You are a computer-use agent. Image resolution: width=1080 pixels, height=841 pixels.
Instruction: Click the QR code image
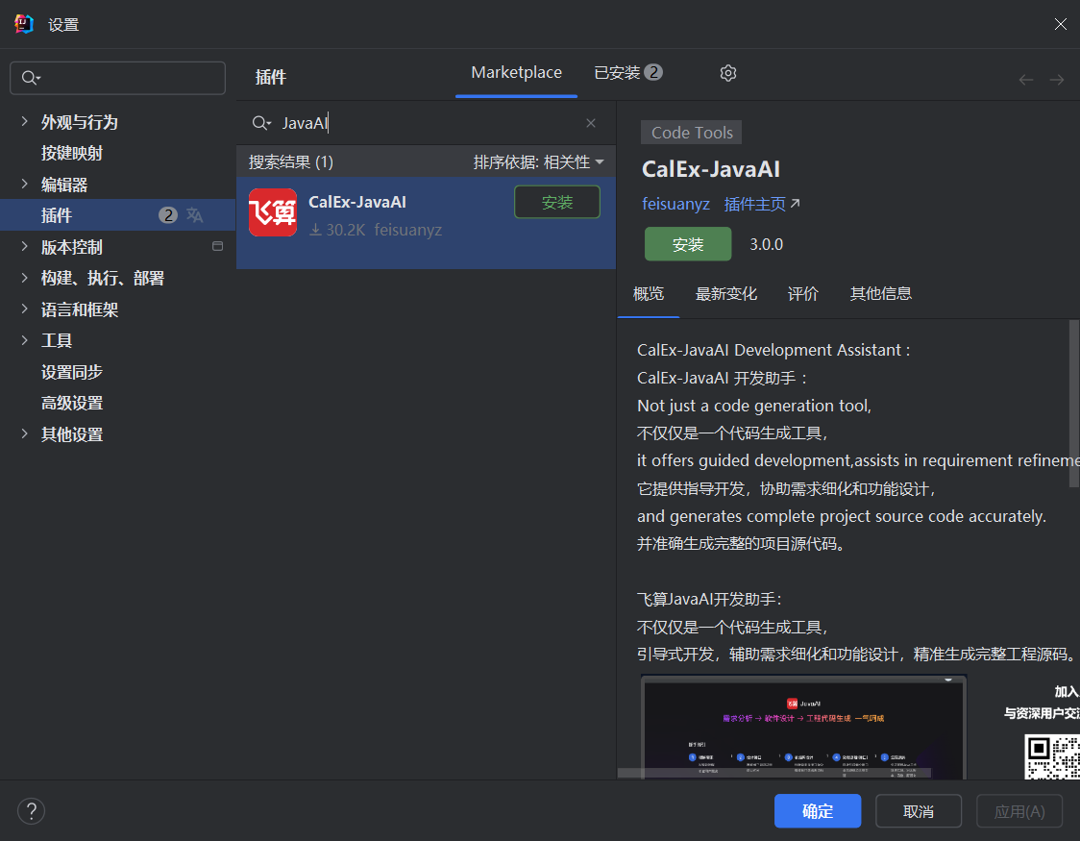coord(1052,757)
